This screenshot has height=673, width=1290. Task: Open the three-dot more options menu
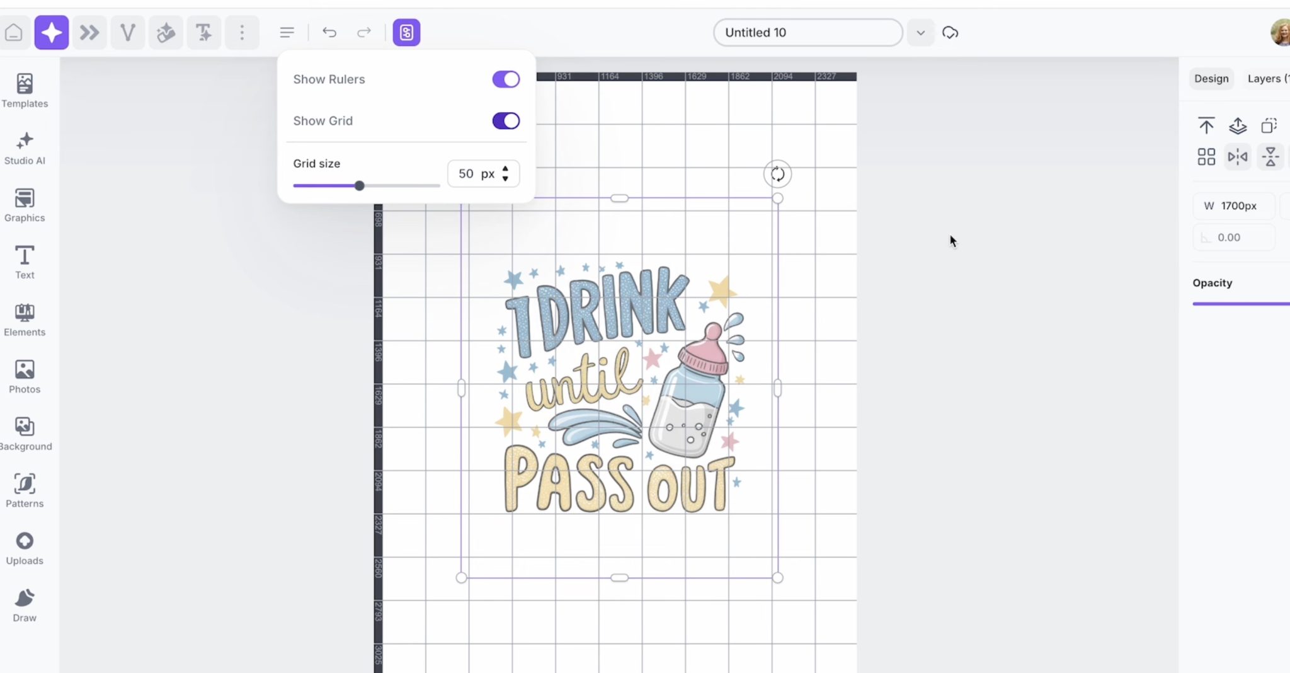tap(242, 33)
